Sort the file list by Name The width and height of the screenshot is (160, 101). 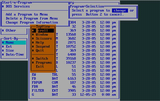coord(10,43)
